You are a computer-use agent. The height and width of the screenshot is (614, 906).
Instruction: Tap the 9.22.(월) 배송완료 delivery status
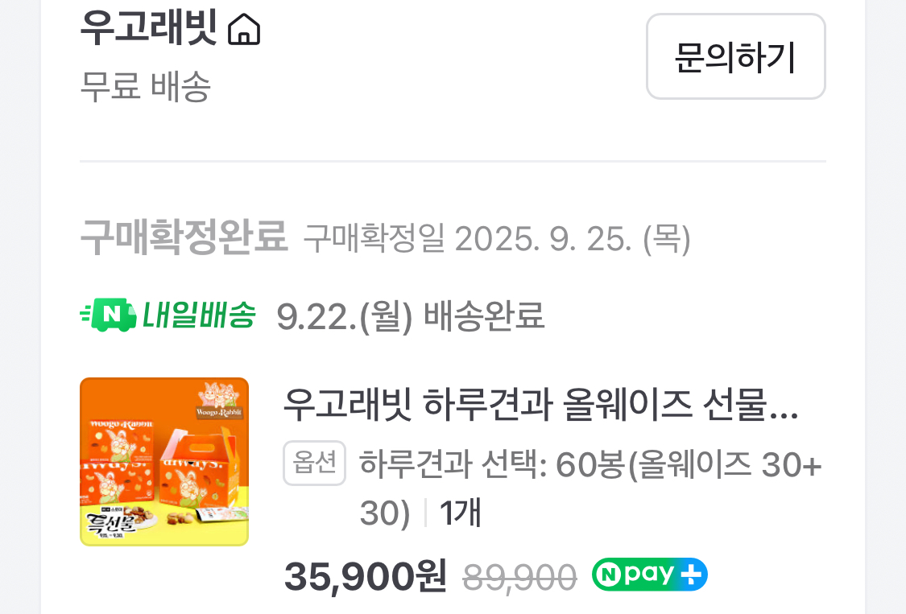tap(410, 316)
